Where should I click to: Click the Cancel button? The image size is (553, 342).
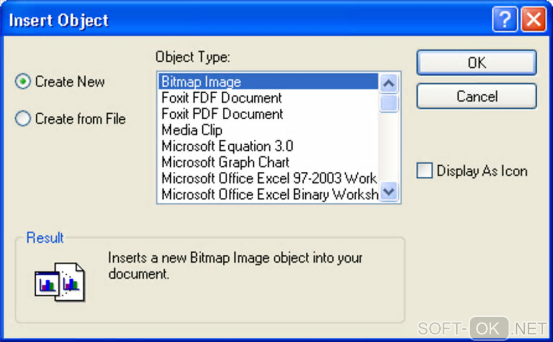click(x=477, y=96)
